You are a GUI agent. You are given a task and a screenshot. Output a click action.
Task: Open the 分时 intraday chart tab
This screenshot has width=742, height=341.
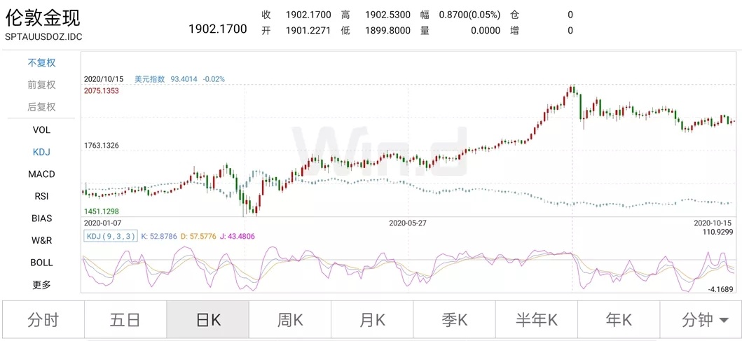43,320
